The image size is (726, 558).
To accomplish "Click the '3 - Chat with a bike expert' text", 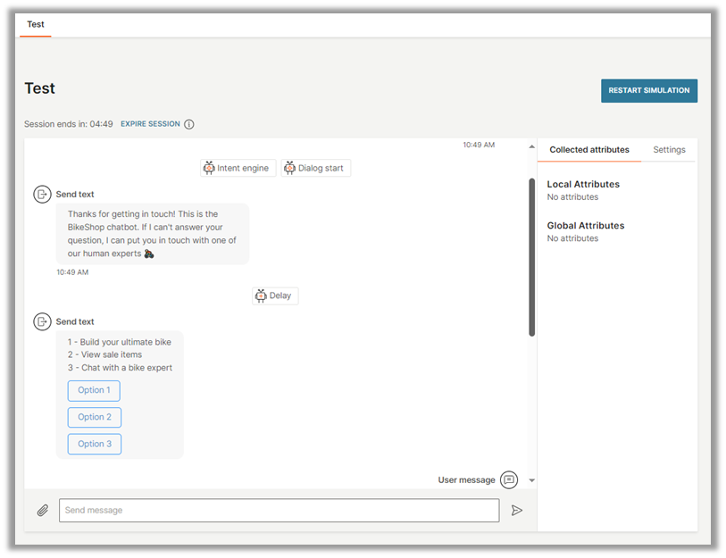I will point(120,368).
